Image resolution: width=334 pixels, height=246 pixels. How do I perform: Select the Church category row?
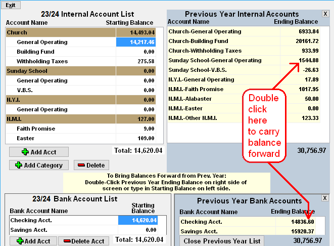tap(61, 32)
